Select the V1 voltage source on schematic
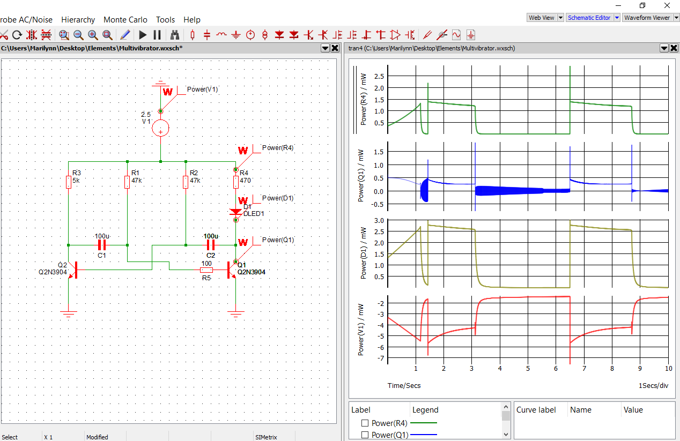The height and width of the screenshot is (441, 680). pyautogui.click(x=160, y=128)
